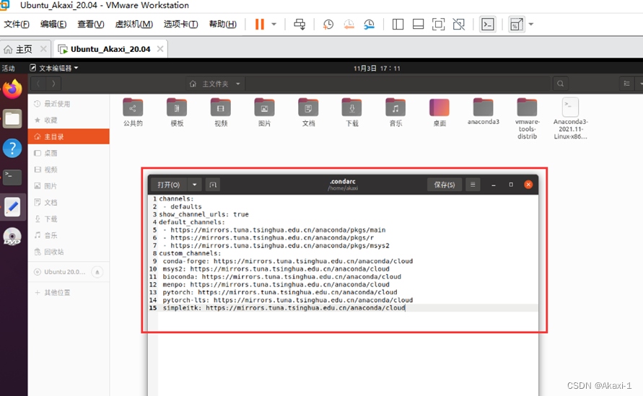Select the anaconda3 folder

click(x=483, y=112)
